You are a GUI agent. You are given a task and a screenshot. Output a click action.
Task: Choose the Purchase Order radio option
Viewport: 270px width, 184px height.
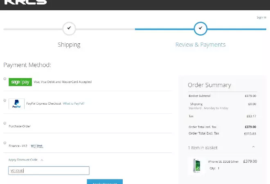[5, 123]
